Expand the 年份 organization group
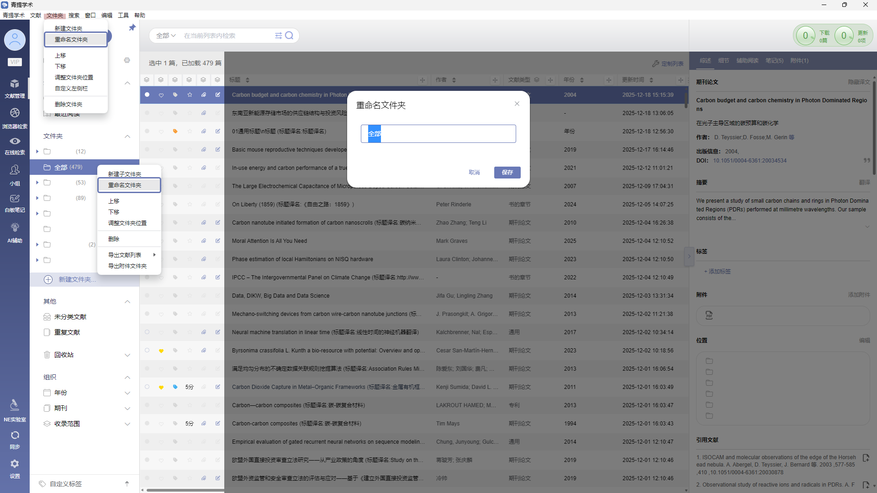 [127, 393]
